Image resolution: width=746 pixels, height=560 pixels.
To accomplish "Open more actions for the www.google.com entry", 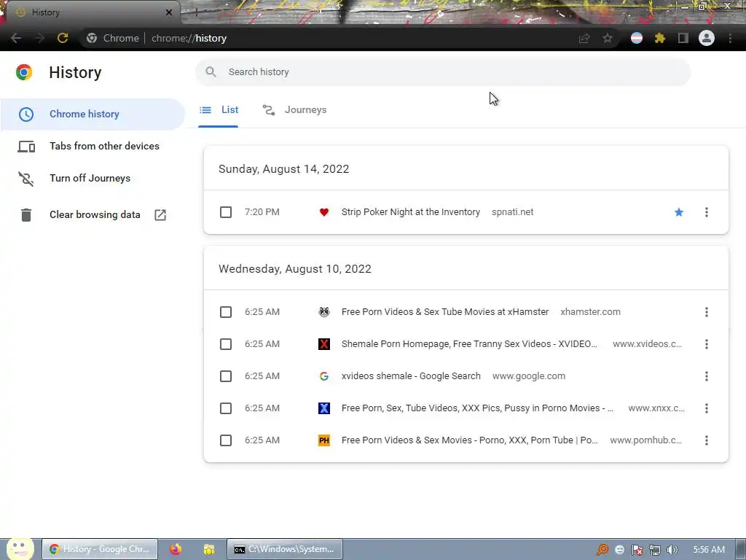I will (x=707, y=376).
